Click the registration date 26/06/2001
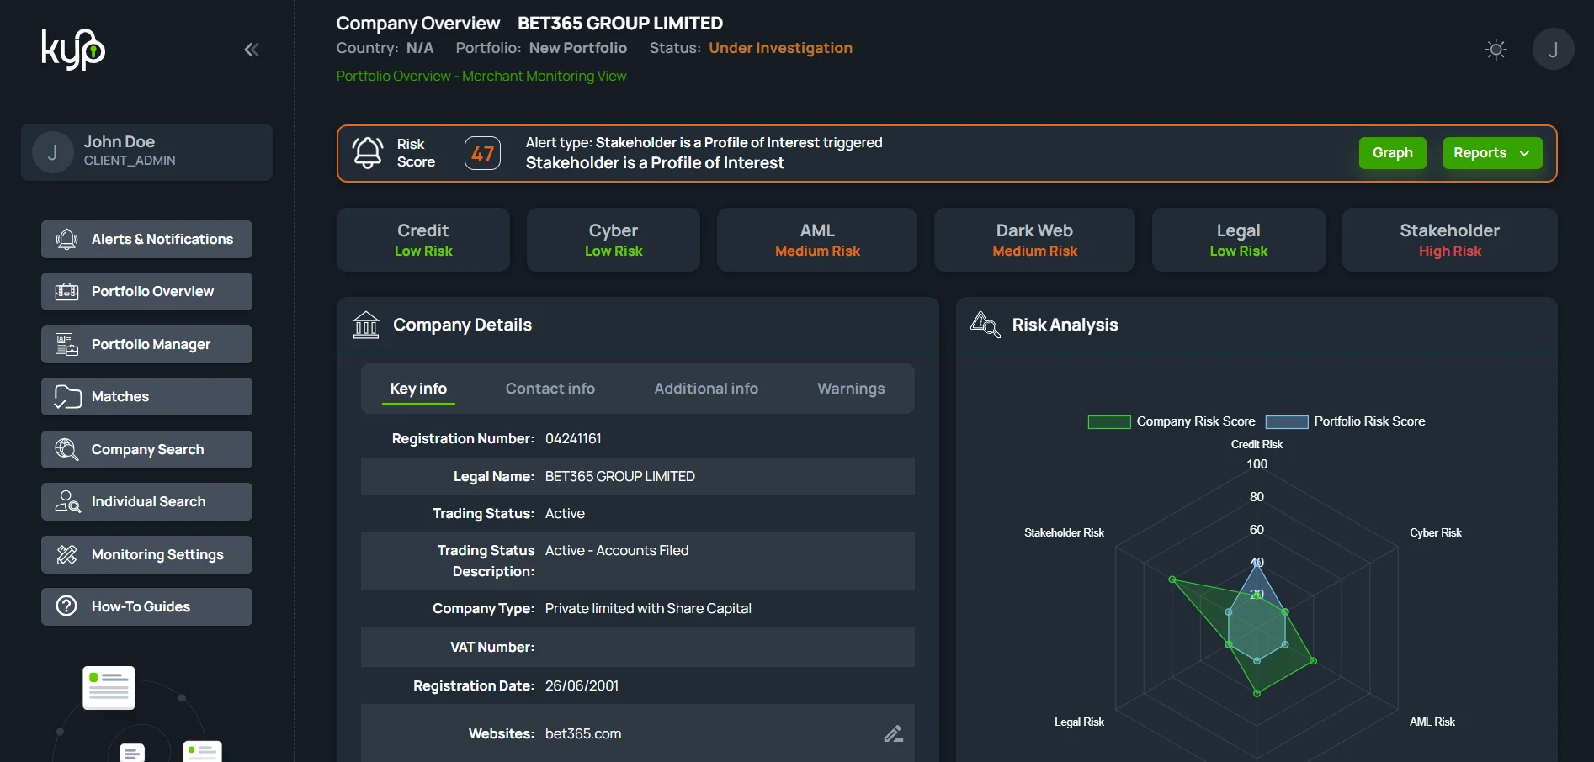 [582, 686]
